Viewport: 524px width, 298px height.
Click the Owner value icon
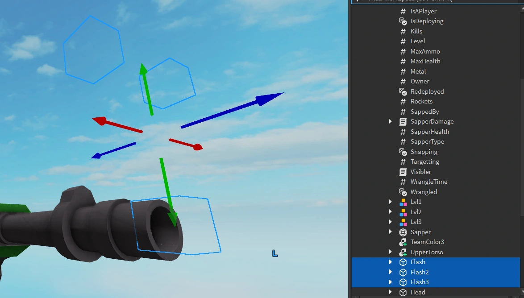coord(403,82)
